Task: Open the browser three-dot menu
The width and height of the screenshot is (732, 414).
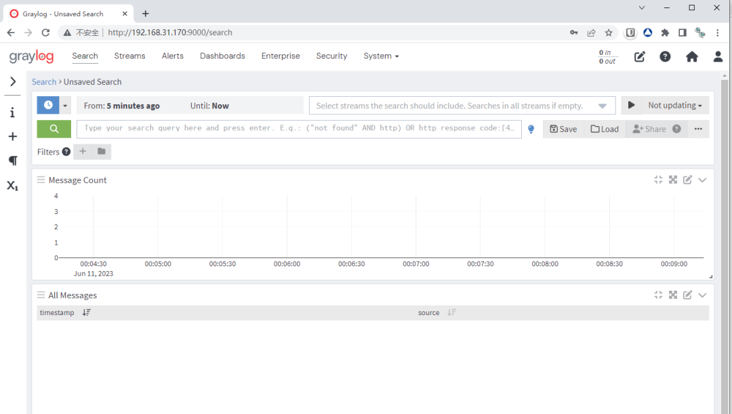Action: [x=718, y=33]
